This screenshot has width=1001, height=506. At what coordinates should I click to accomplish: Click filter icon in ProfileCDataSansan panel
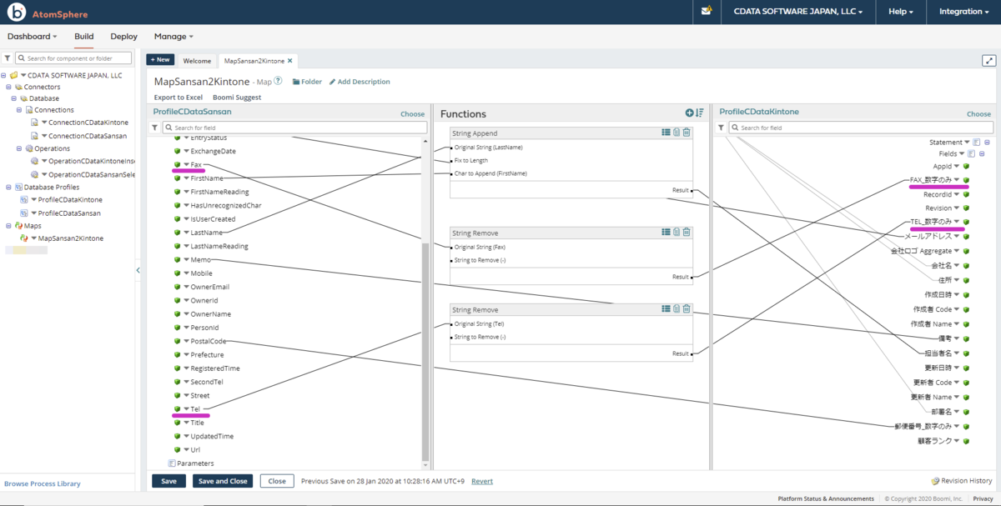tap(155, 128)
